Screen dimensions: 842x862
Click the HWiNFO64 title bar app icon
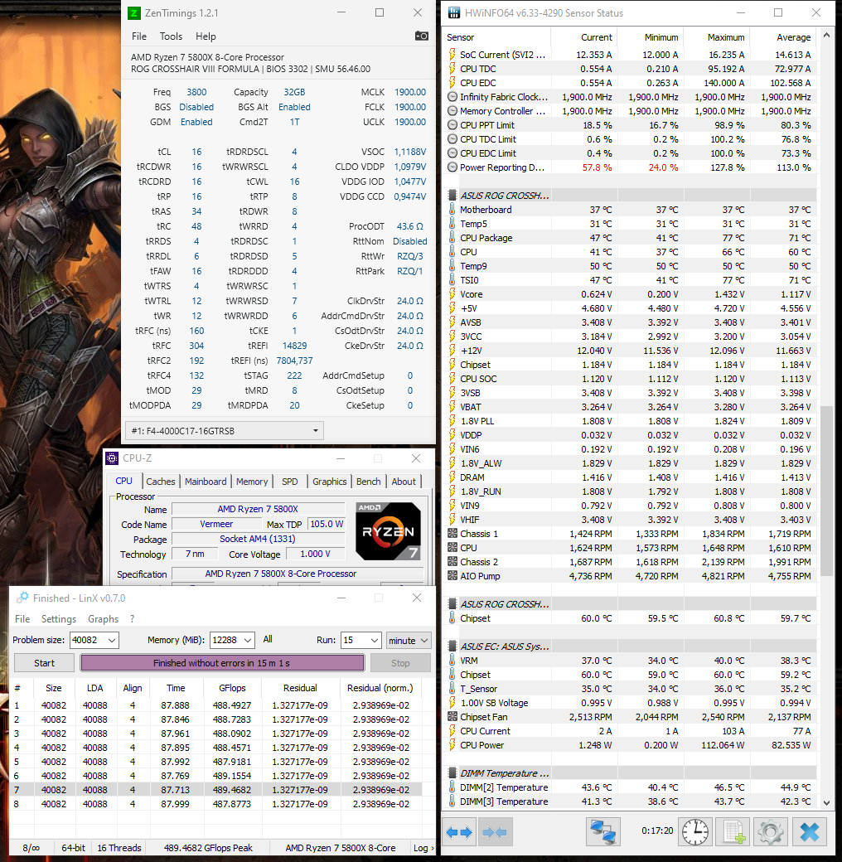454,12
